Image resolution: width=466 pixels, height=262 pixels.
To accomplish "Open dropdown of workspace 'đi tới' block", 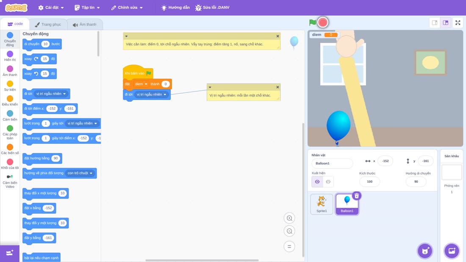I will (151, 95).
